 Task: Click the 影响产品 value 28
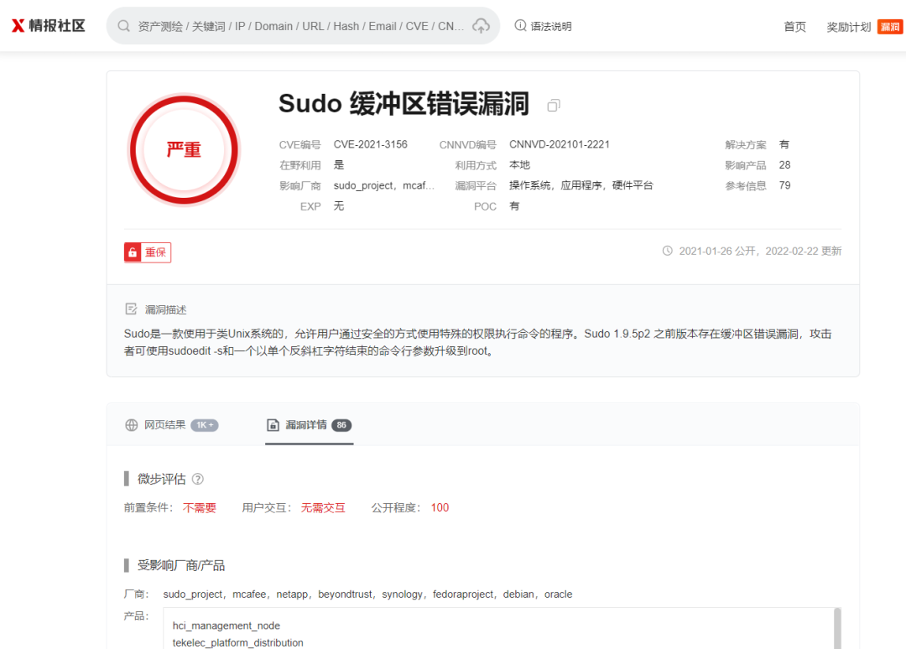(x=784, y=165)
